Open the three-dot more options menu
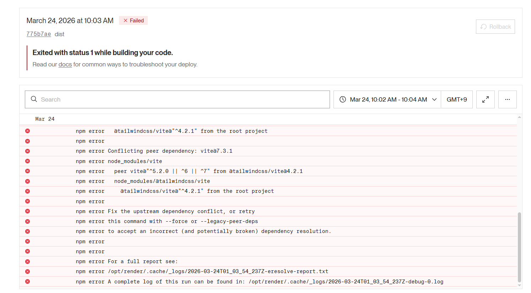531x293 pixels. coord(507,99)
